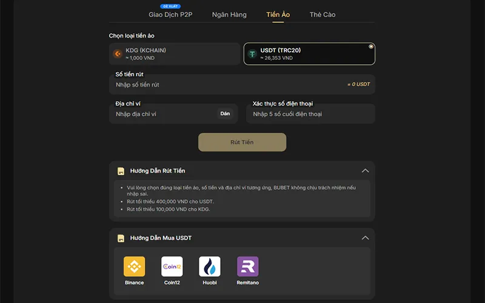Open the Remitano exchange icon
The height and width of the screenshot is (303, 485).
click(247, 267)
